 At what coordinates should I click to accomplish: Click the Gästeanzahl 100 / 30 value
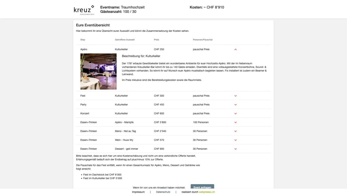coord(118,12)
